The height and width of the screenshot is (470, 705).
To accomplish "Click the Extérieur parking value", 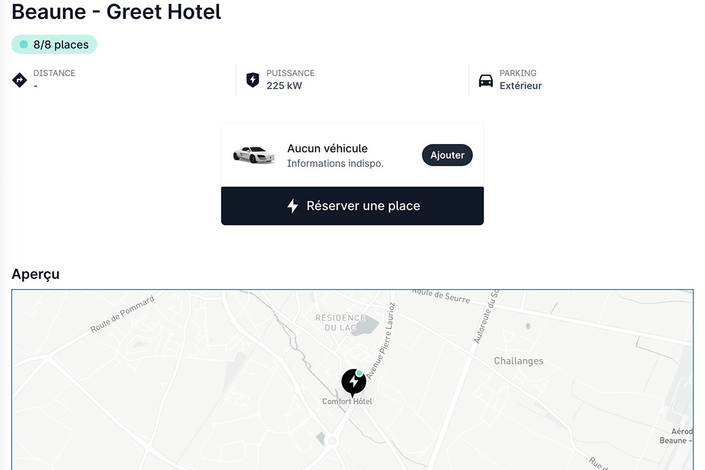I will tap(520, 86).
